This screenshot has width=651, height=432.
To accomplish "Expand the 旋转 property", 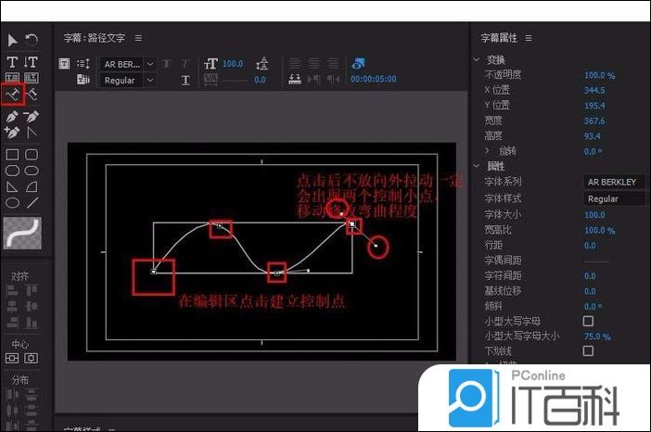I will 487,150.
